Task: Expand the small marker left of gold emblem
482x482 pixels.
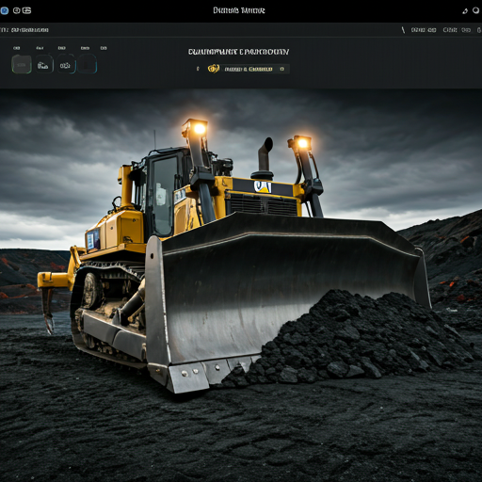Action: point(198,69)
